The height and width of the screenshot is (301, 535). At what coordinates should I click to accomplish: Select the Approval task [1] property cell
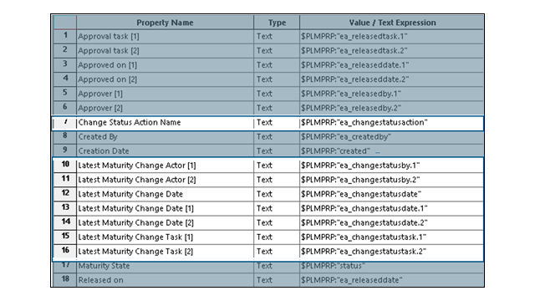click(x=165, y=37)
